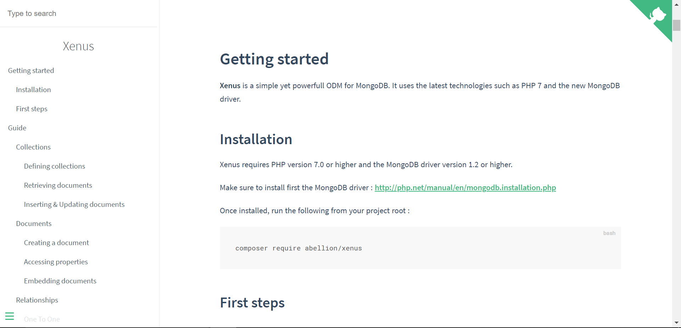This screenshot has width=681, height=328.
Task: Go to Getting started in sidebar
Action: point(31,70)
